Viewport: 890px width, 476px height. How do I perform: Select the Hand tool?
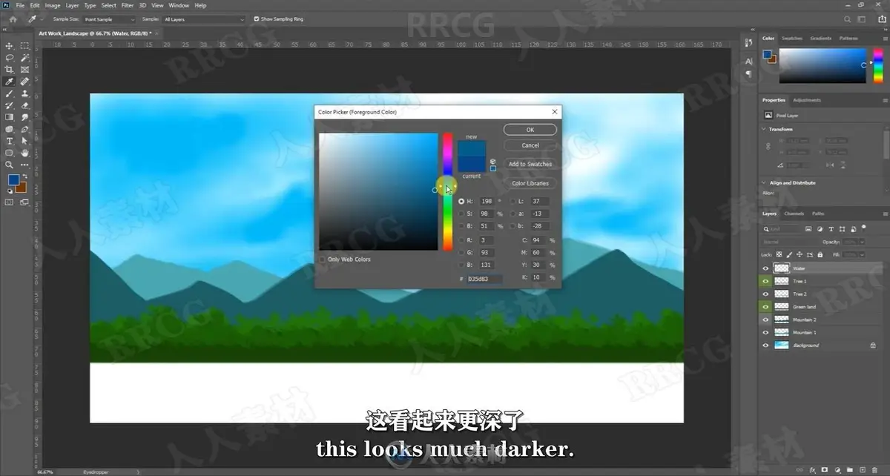[24, 153]
